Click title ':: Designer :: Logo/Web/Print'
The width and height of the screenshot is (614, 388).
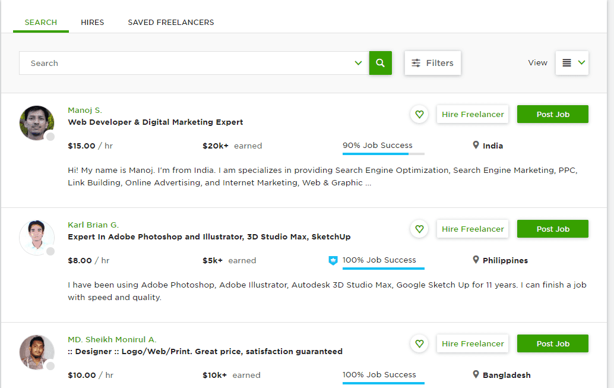tap(205, 352)
